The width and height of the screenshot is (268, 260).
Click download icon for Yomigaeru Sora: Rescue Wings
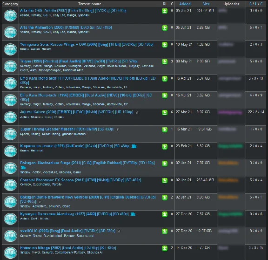coord(165,45)
